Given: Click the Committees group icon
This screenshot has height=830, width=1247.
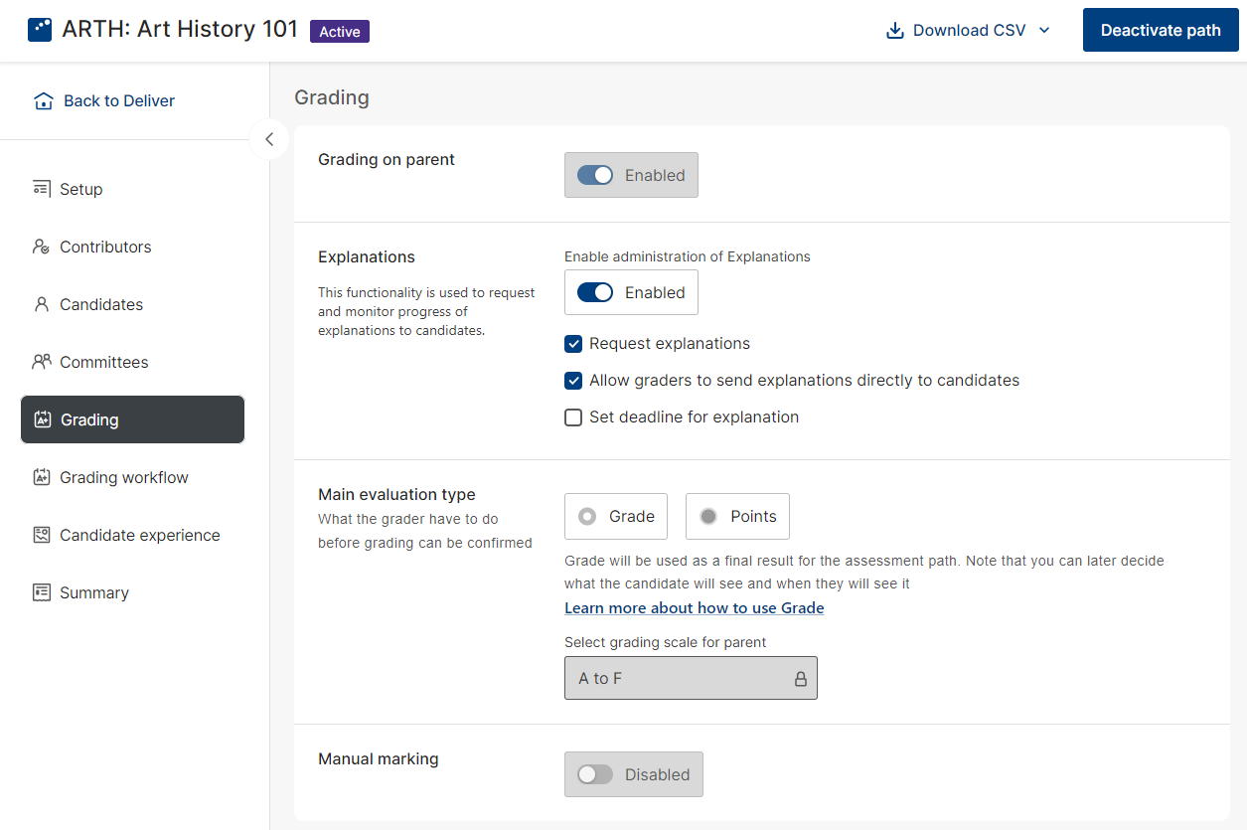Looking at the screenshot, I should coord(41,362).
